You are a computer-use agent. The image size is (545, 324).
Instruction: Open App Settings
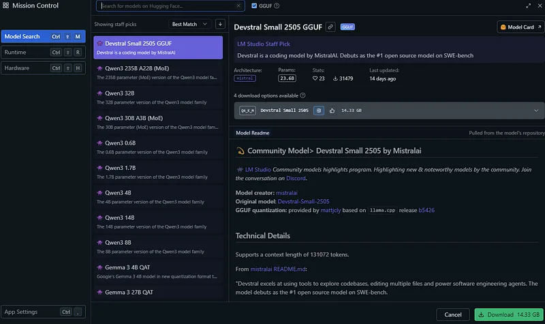[43, 312]
